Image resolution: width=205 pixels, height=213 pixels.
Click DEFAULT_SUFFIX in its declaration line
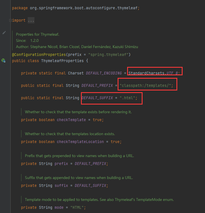pos(97,98)
